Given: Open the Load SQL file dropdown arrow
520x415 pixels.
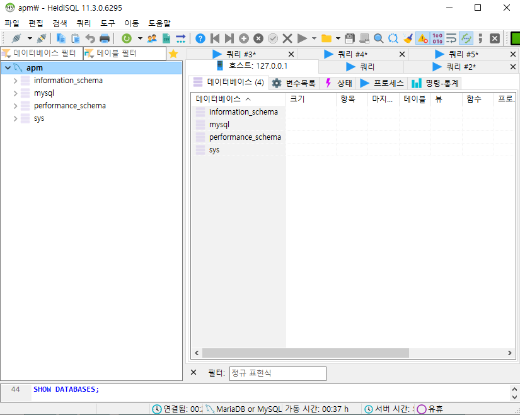Looking at the screenshot, I should tap(338, 38).
